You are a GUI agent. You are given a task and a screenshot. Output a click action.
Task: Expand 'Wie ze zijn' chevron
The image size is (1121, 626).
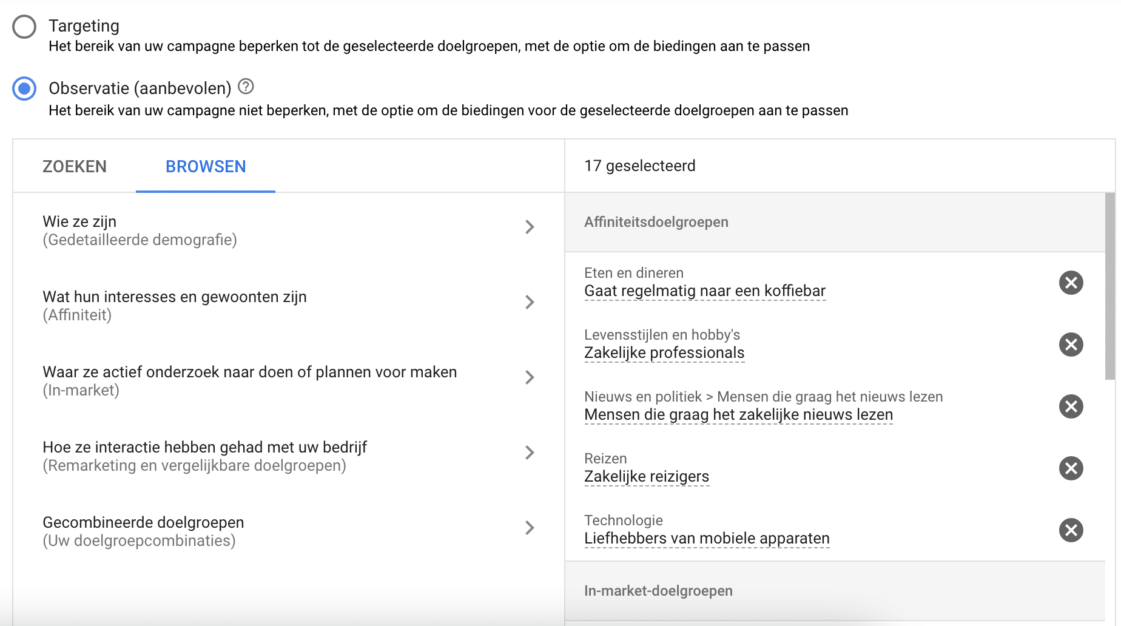point(530,227)
